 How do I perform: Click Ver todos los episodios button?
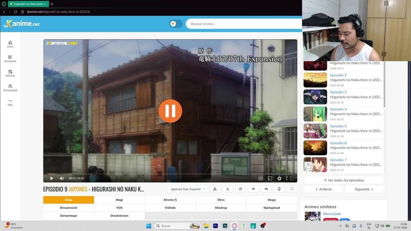[344, 180]
